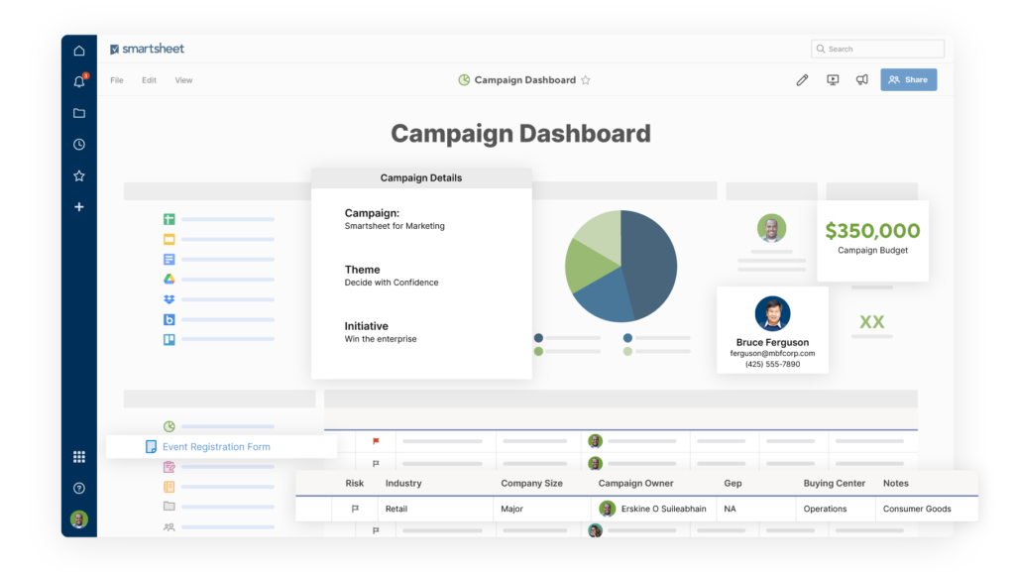The height and width of the screenshot is (572, 1015).
Task: Click the blue Share button
Action: tap(908, 79)
